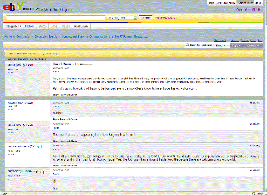
Task: Click the Report link in the second post
Action: pyautogui.click(x=56, y=106)
